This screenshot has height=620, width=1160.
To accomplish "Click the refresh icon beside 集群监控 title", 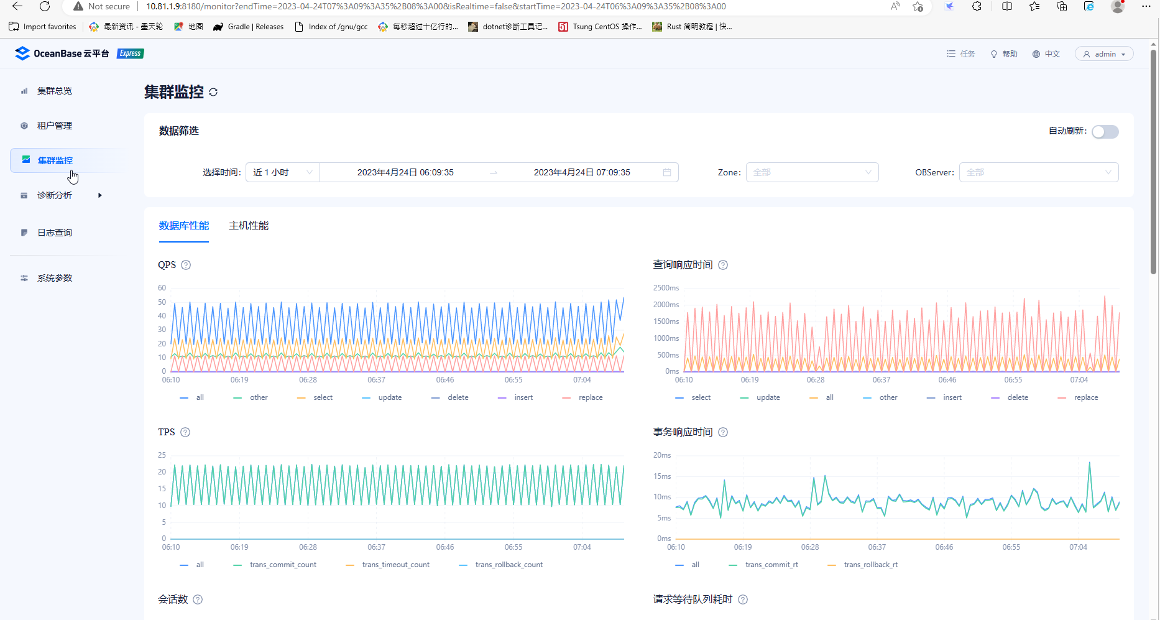I will 213,92.
